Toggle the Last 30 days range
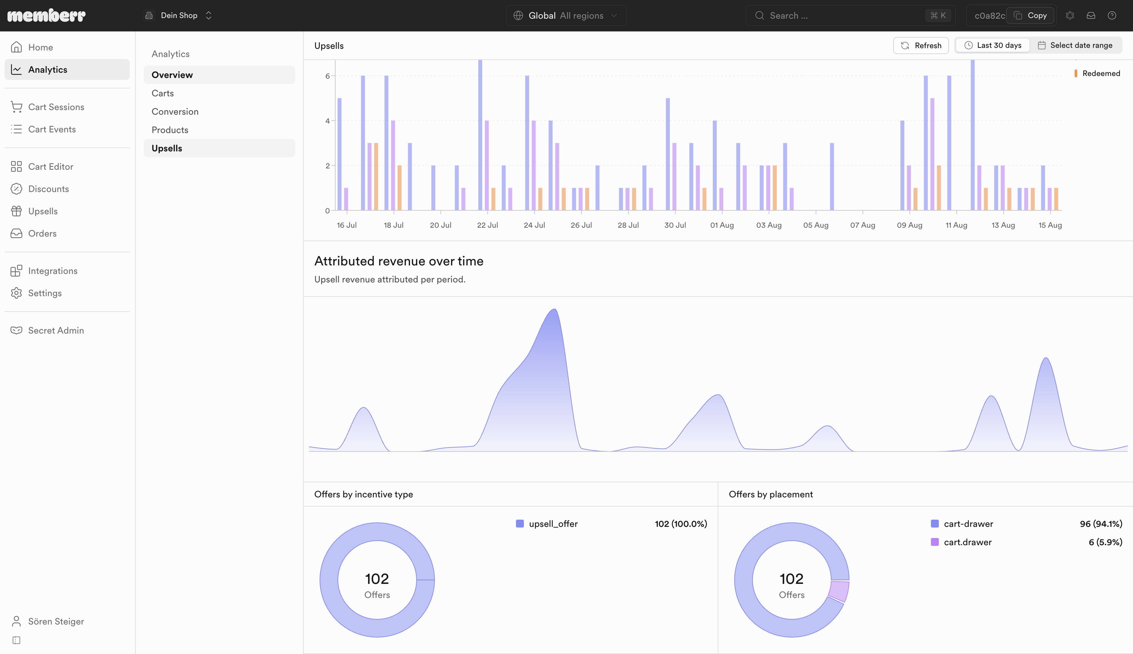This screenshot has width=1133, height=654. (x=993, y=45)
